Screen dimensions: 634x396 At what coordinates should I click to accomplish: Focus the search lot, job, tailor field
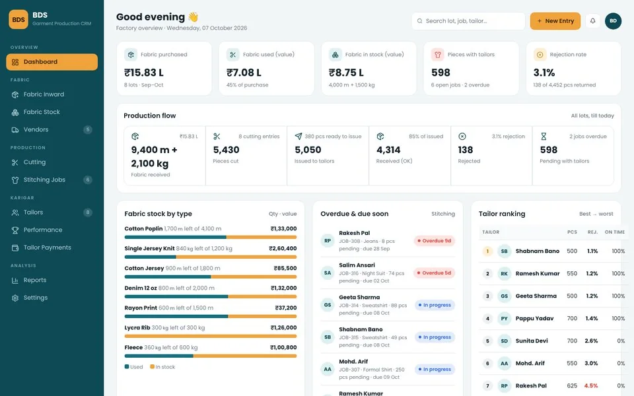[468, 21]
